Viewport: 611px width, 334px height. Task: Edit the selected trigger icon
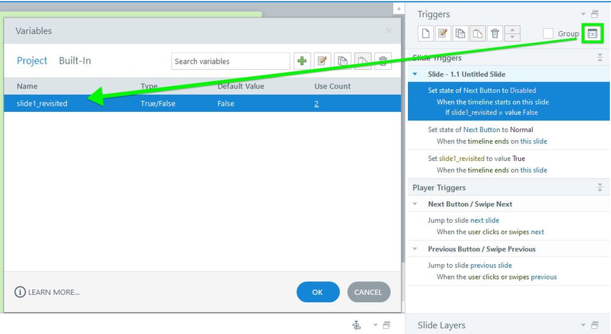[443, 34]
